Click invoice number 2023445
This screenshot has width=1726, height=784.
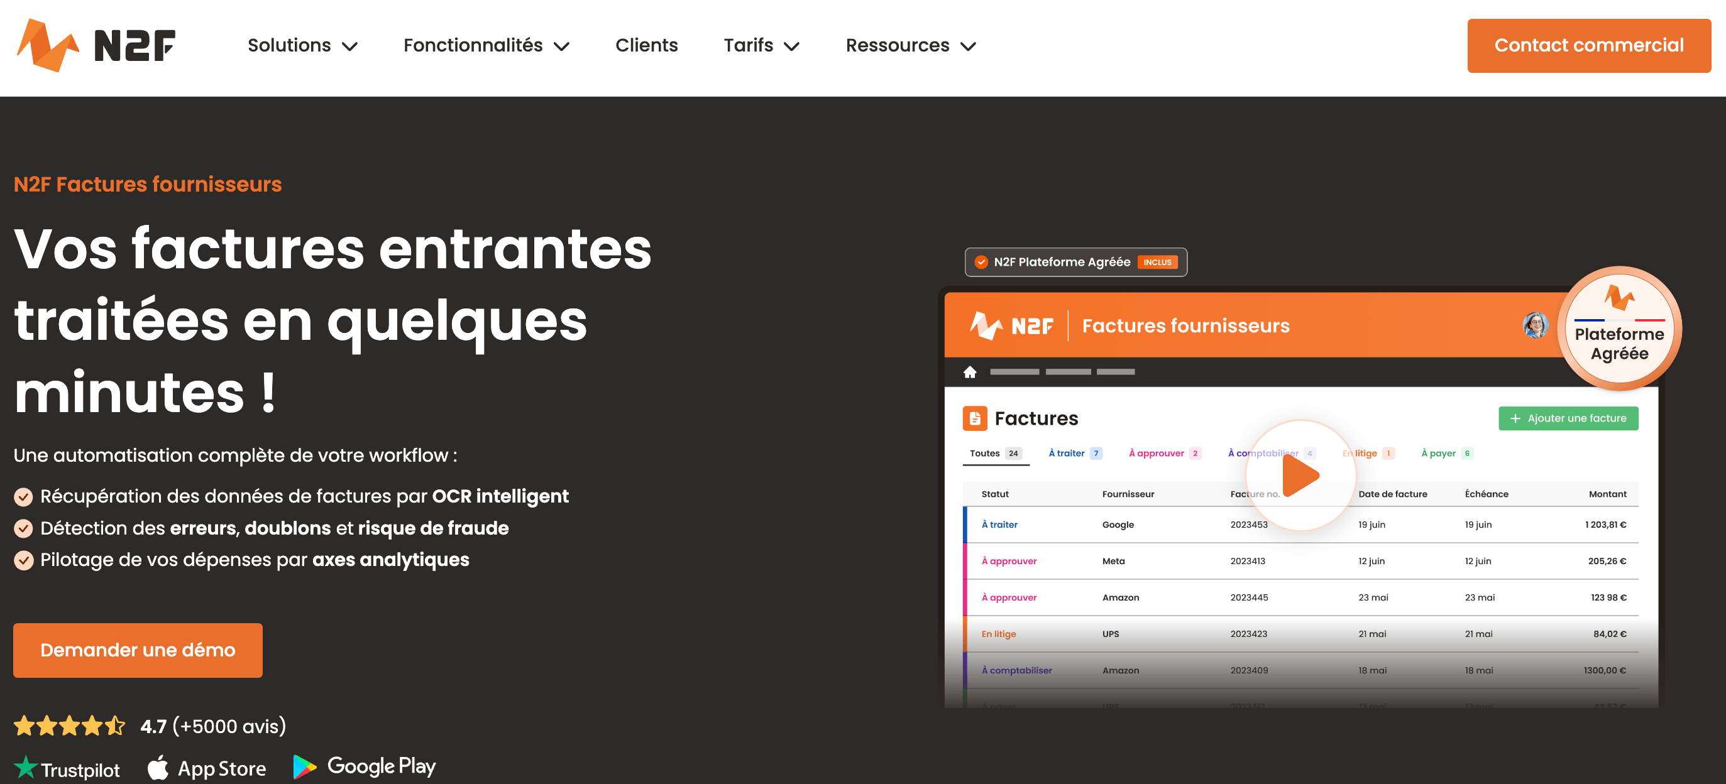(x=1249, y=598)
